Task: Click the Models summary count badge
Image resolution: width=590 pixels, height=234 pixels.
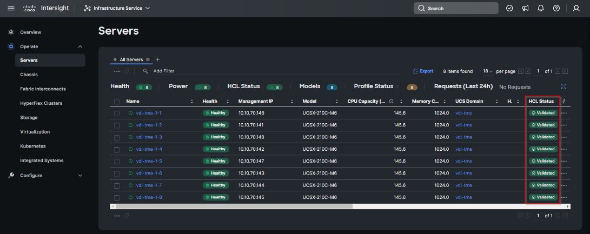Action: tap(332, 87)
